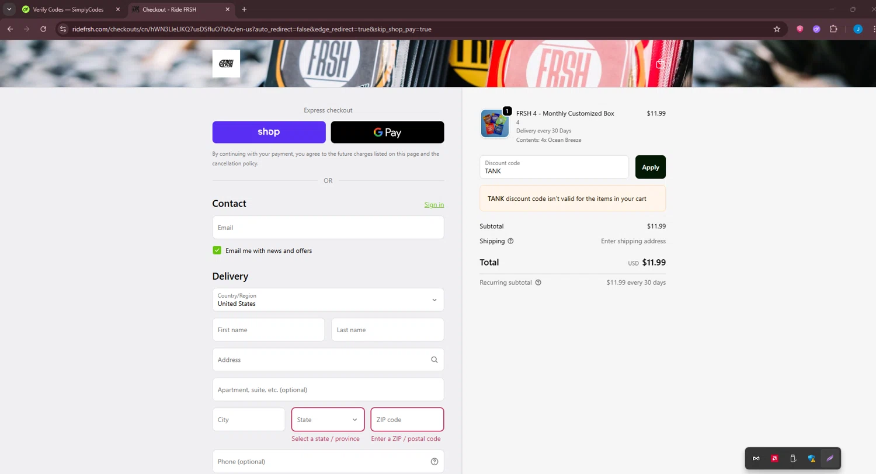The width and height of the screenshot is (876, 474).
Task: Open Windows Security shield tray icon
Action: (x=811, y=458)
